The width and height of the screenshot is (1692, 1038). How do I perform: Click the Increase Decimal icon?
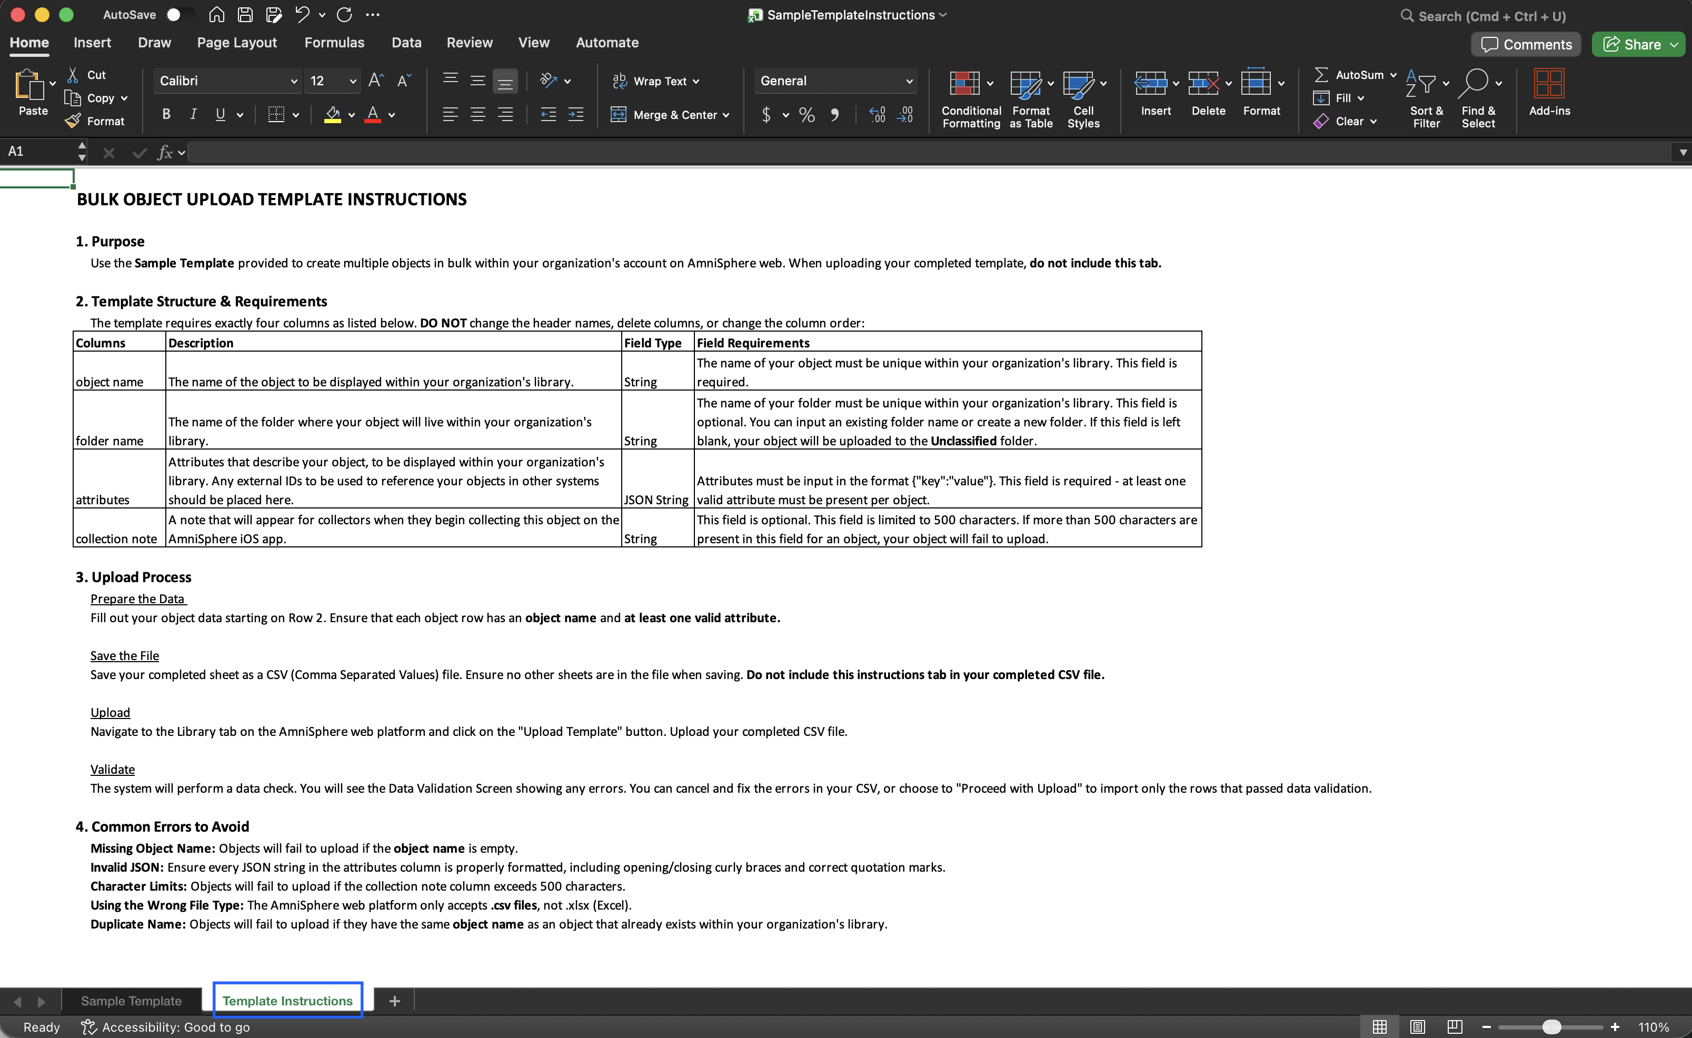tap(877, 115)
